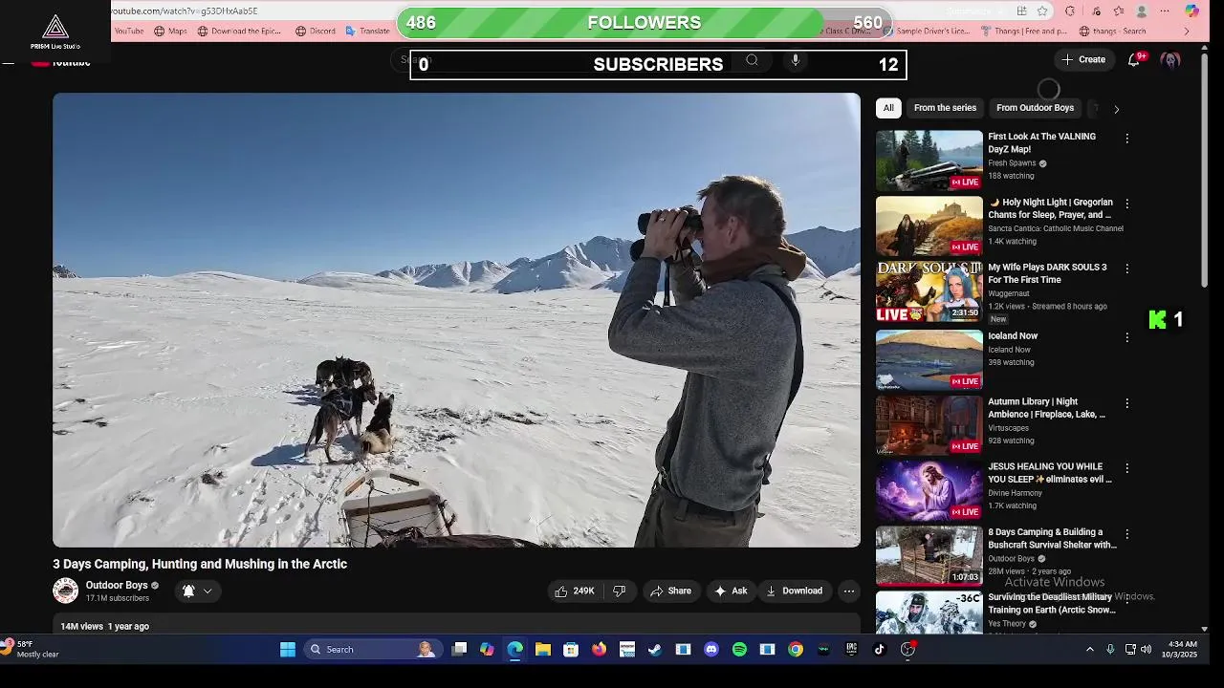Open options menu for My Wife Plays DARK SOULS 3
This screenshot has width=1224, height=688.
[1126, 269]
